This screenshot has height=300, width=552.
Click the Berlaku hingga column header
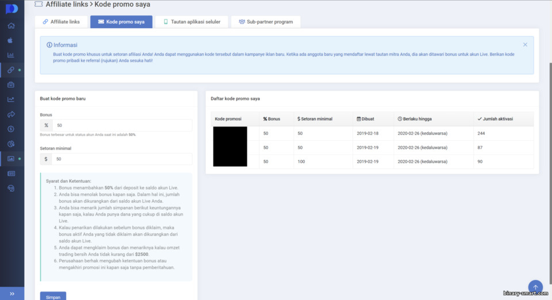(x=415, y=119)
